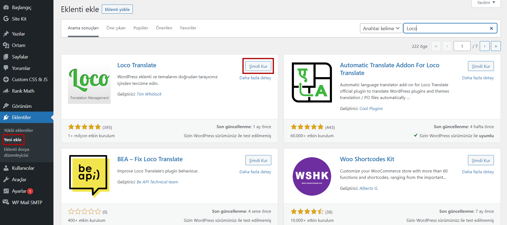Click the Ayarlar notification badge
Image resolution: width=507 pixels, height=225 pixels.
pyautogui.click(x=30, y=191)
